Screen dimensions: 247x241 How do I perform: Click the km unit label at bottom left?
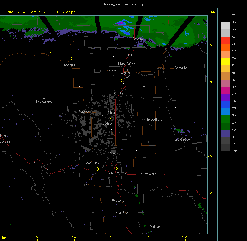pos(4,238)
